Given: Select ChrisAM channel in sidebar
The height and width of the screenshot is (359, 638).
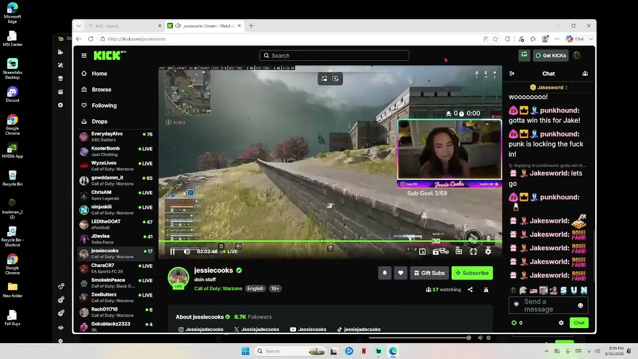Looking at the screenshot, I should click(x=116, y=195).
